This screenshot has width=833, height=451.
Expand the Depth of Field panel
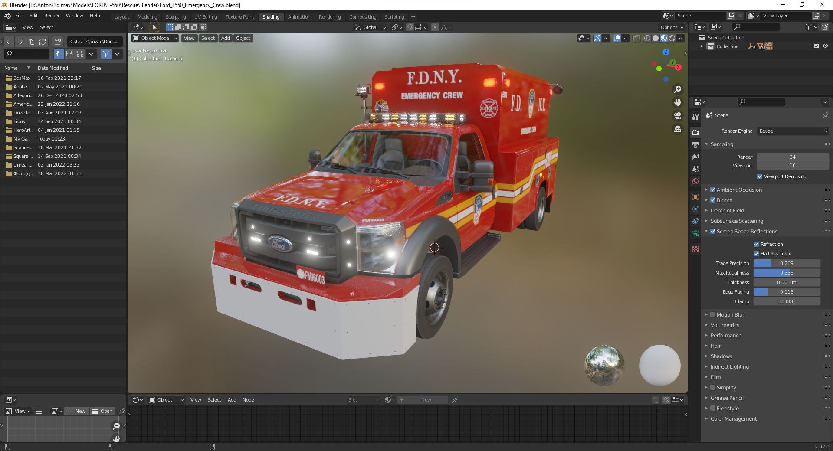point(727,210)
